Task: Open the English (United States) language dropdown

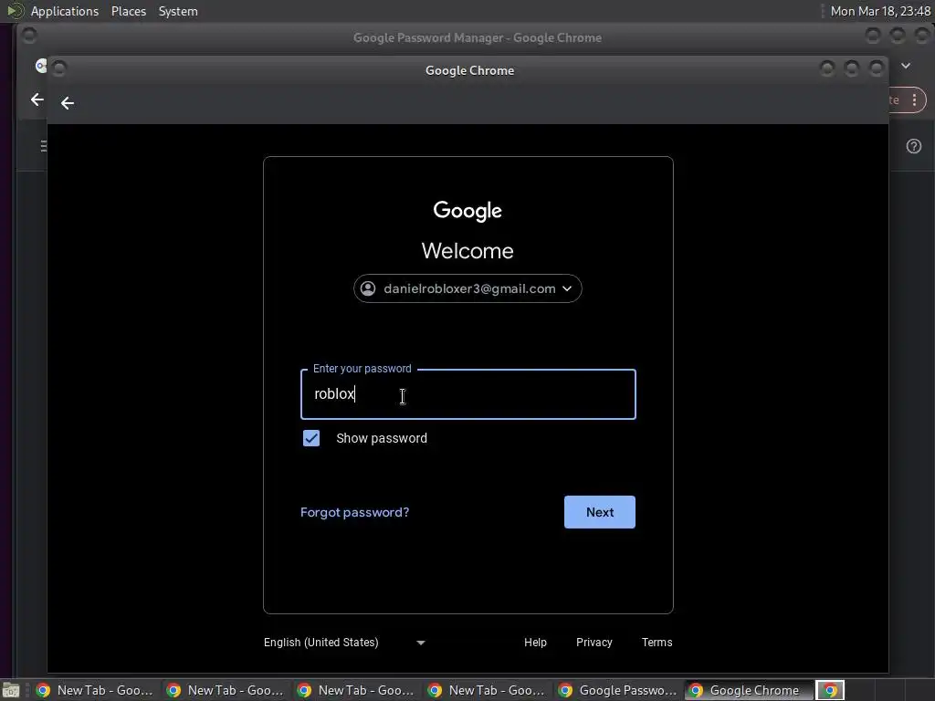Action: 344,642
